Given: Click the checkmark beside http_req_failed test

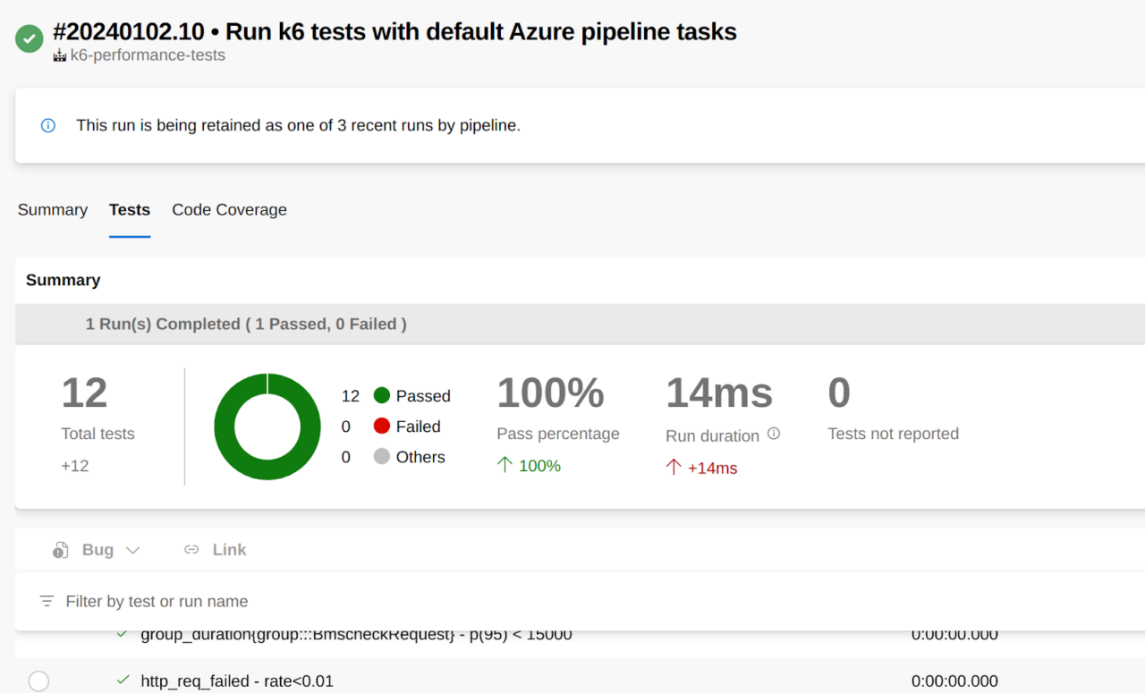Looking at the screenshot, I should click(x=123, y=680).
